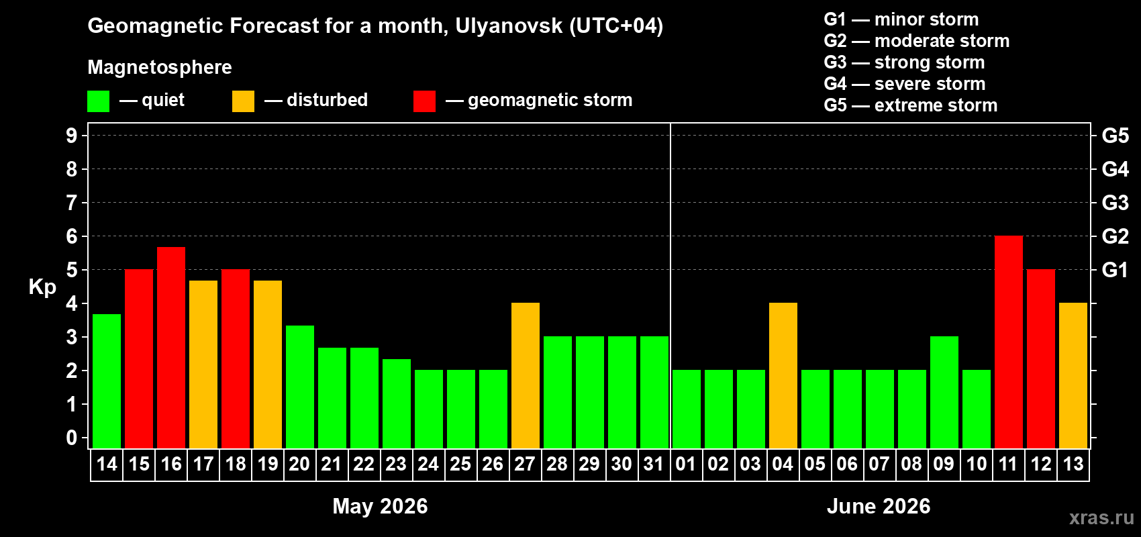Select the green bar for June 09
This screenshot has height=537, width=1141.
click(x=944, y=393)
